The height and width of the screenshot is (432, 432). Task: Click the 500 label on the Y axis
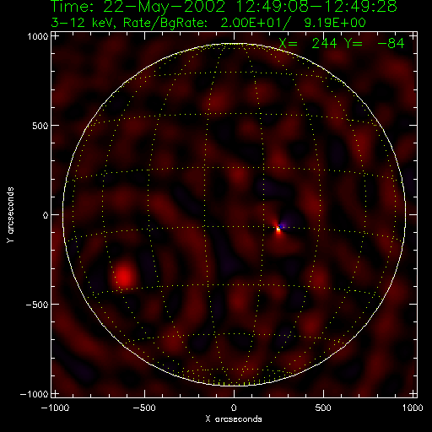pyautogui.click(x=40, y=126)
